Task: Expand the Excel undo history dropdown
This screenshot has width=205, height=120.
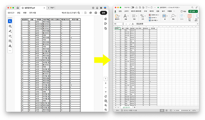Action: pos(149,8)
